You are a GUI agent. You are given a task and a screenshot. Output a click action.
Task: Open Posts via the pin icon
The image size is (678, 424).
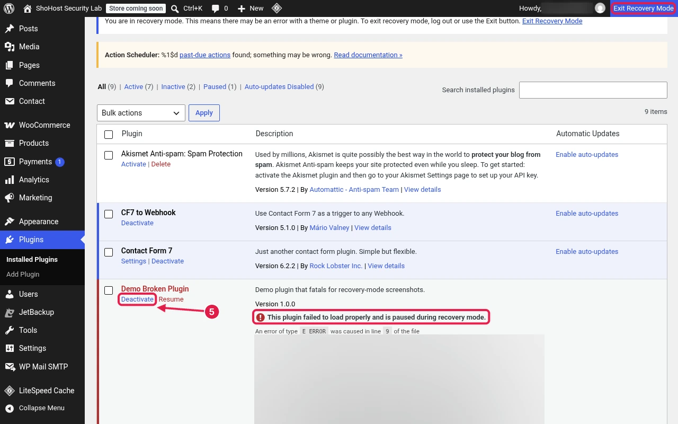point(10,29)
